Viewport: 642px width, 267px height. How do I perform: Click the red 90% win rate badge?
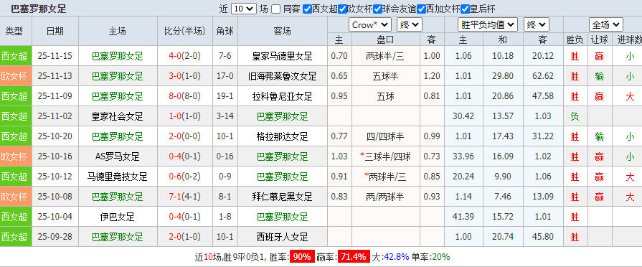pos(302,257)
